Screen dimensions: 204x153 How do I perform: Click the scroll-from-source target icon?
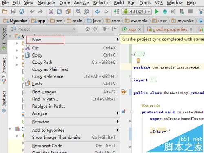88,29
